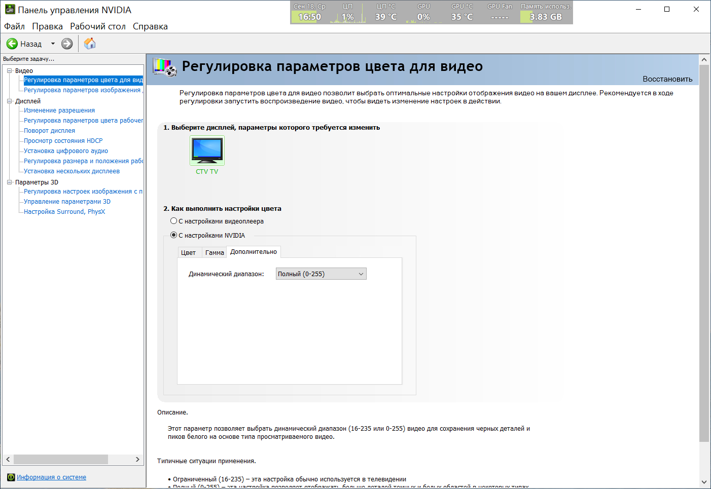Open 'Установка цифрового аудио' task
The height and width of the screenshot is (489, 711).
pyautogui.click(x=66, y=151)
